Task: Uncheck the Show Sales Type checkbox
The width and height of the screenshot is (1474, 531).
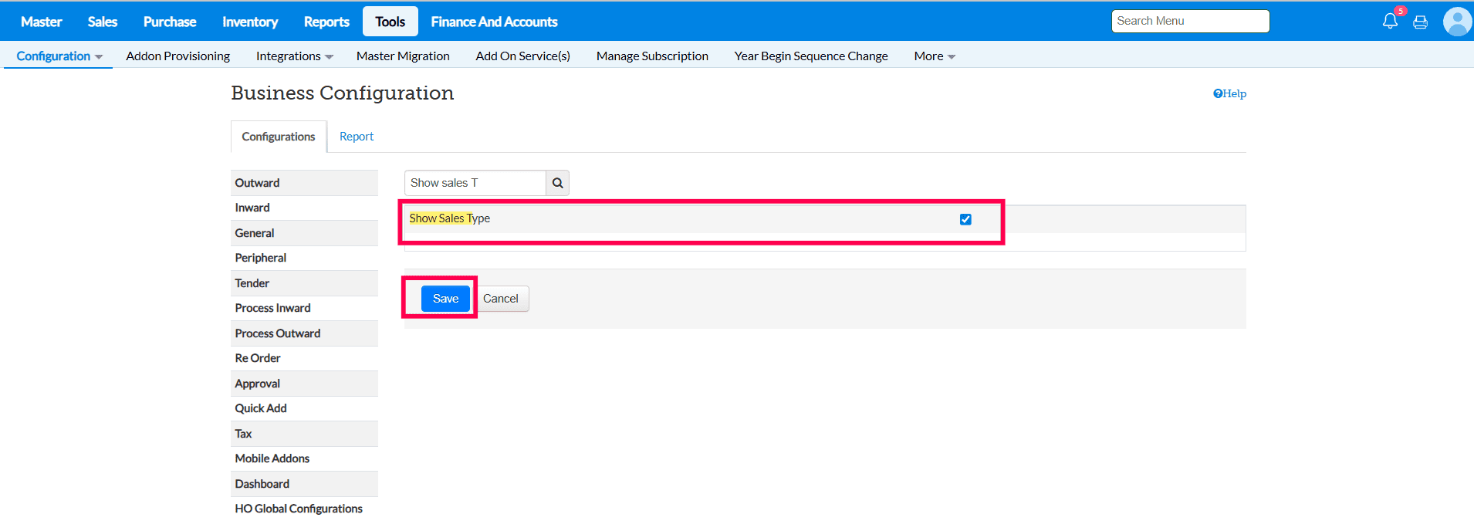Action: (965, 219)
